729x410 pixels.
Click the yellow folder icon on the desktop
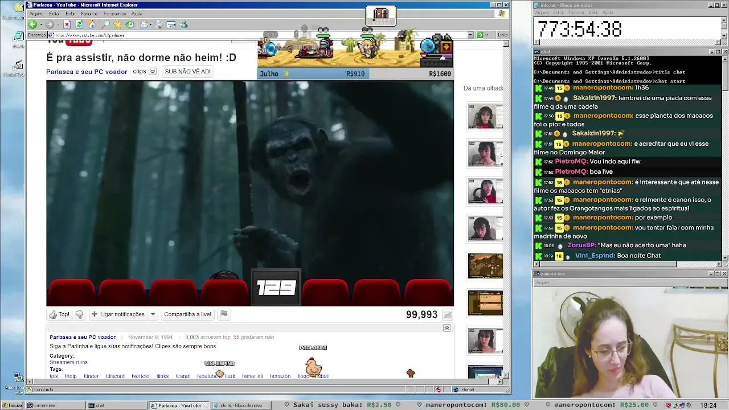pos(18,8)
